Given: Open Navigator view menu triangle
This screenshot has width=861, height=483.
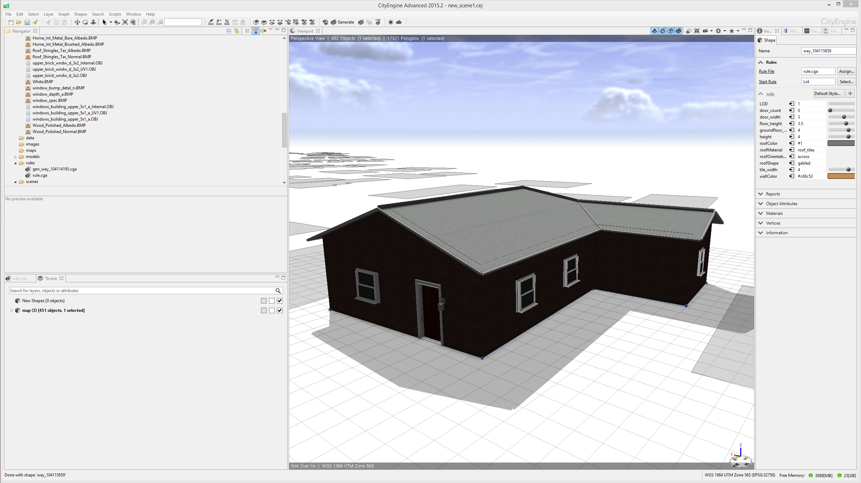Looking at the screenshot, I should 271,30.
